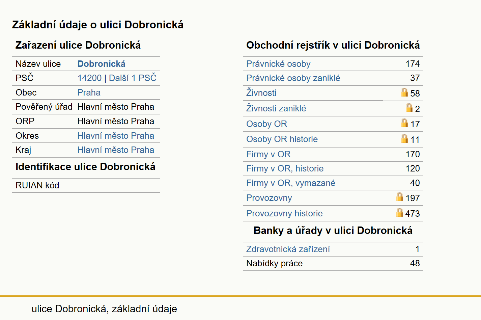This screenshot has height=320, width=481.
Task: Open Hlavní město Praha in Okres row
Action: 116,136
